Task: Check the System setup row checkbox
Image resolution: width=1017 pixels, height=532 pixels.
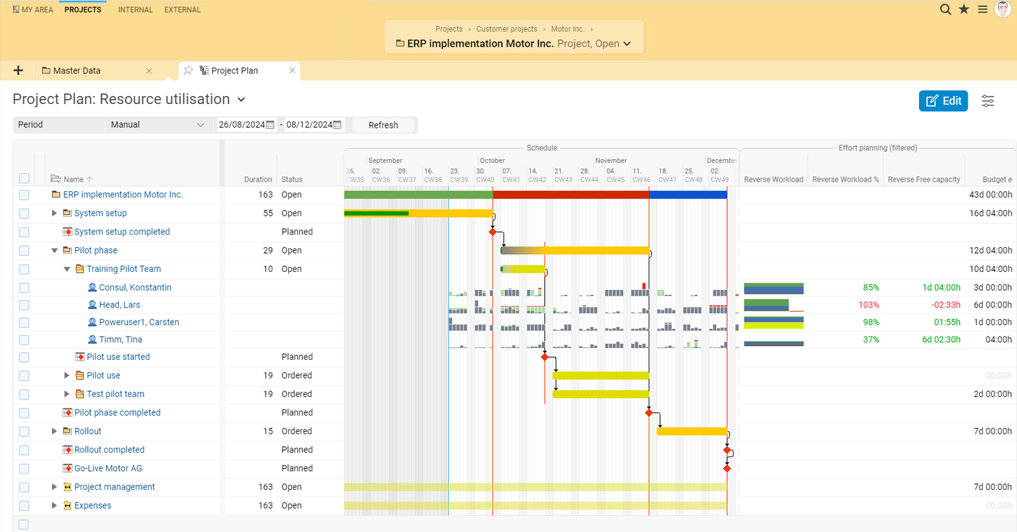Action: point(25,214)
